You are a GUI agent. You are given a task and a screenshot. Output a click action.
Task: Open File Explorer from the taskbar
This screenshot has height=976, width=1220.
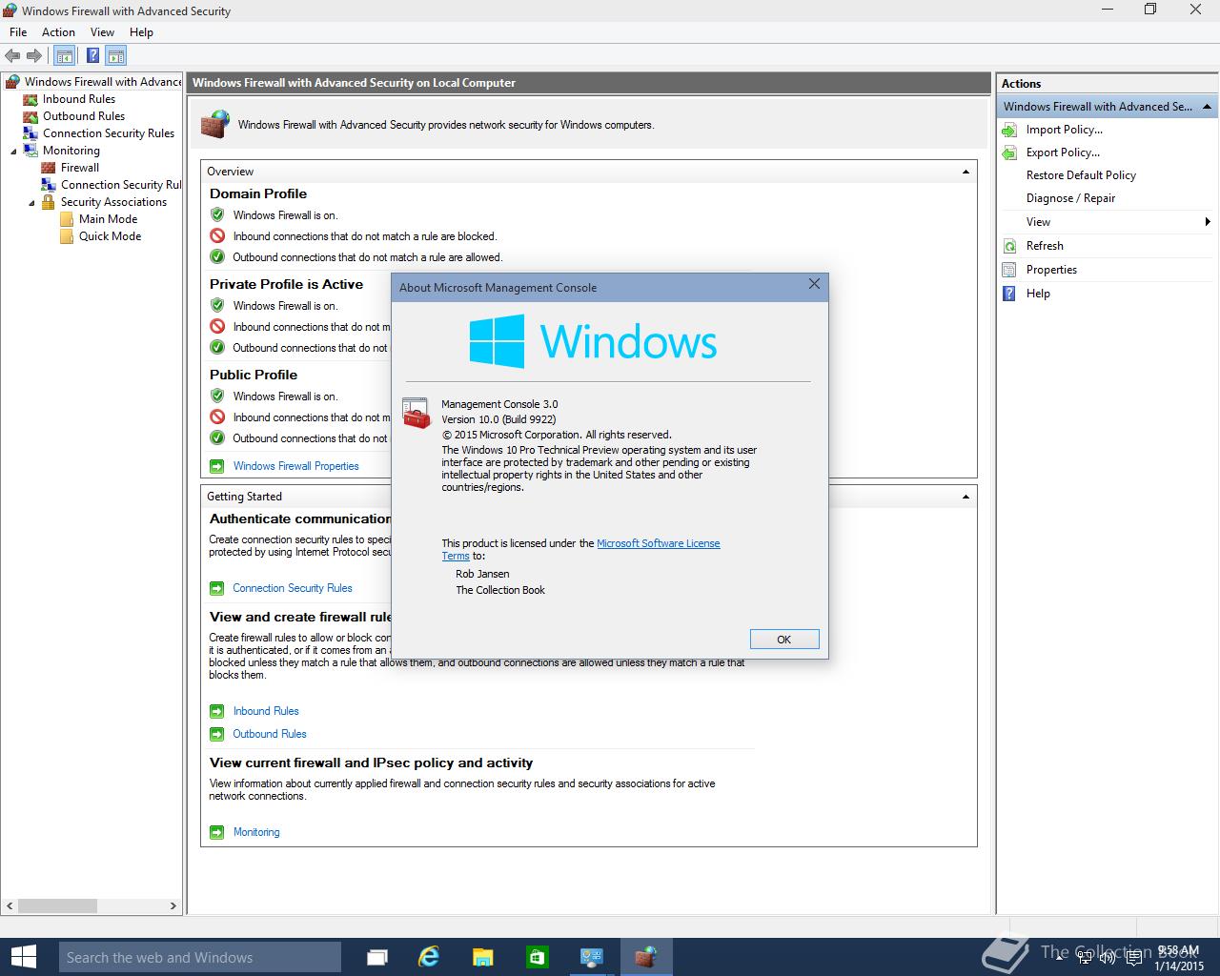coord(483,957)
